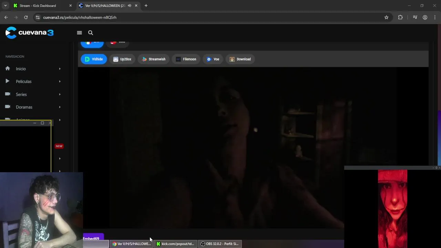Screen dimensions: 441x248
Task: Open the Chrome profile icon
Action: [425, 17]
